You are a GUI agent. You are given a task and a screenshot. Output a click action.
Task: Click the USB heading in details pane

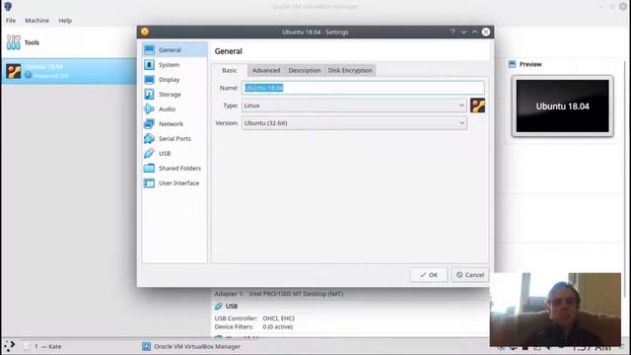pos(232,307)
